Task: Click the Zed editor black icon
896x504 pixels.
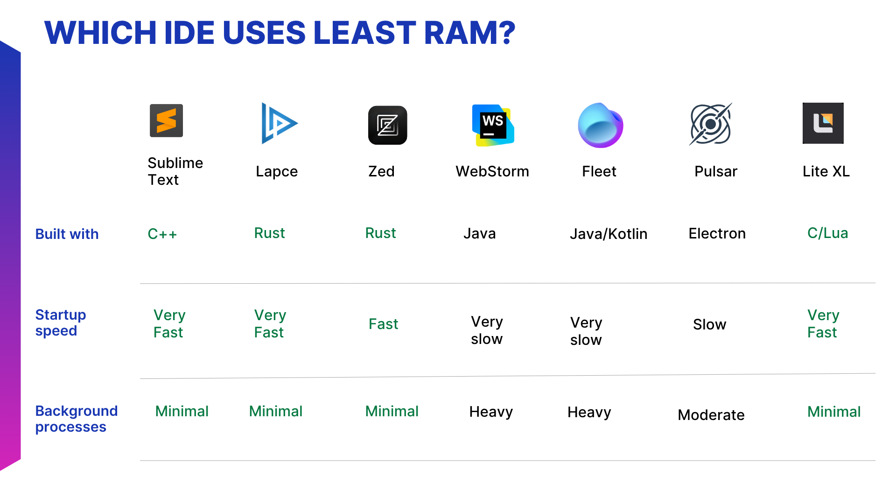Action: click(387, 125)
